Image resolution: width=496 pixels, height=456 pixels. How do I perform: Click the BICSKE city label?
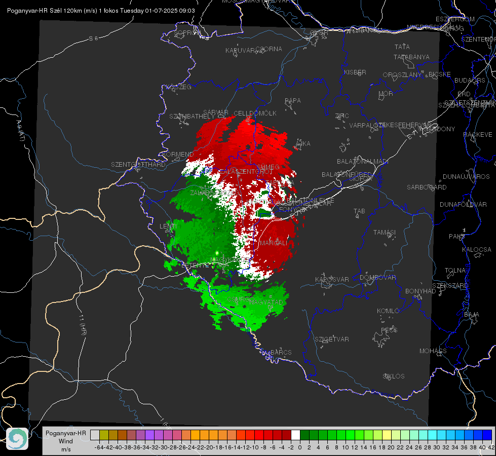[439, 74]
